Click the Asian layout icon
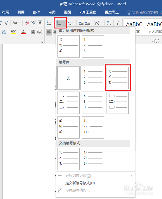The height and width of the screenshot is (199, 162). (x=97, y=23)
